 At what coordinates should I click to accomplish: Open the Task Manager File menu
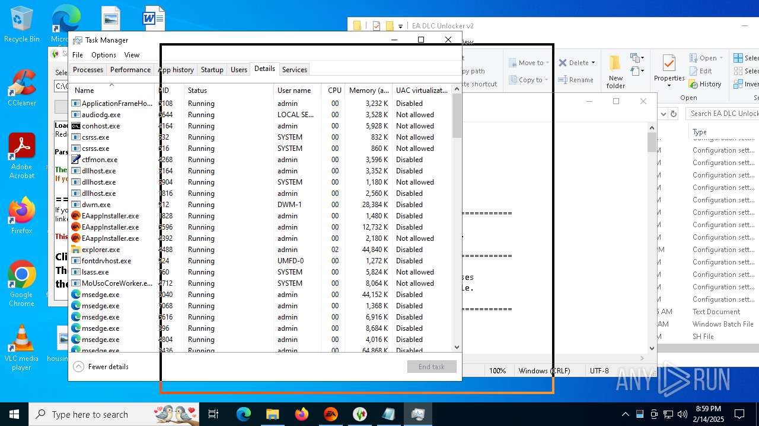78,55
